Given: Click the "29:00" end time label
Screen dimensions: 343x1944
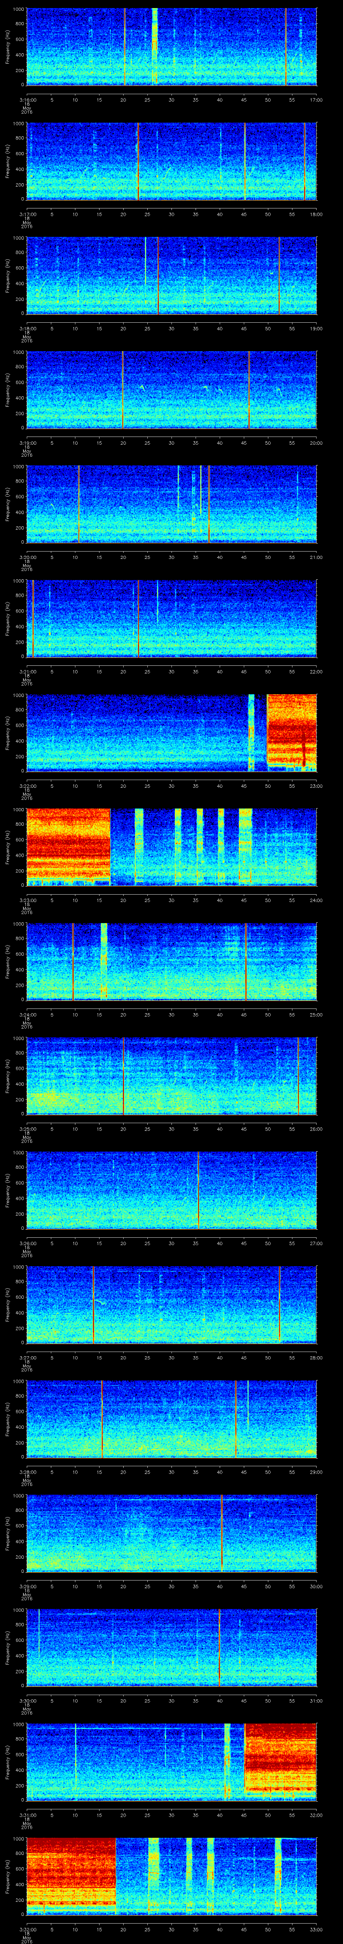Looking at the screenshot, I should click(x=316, y=1471).
